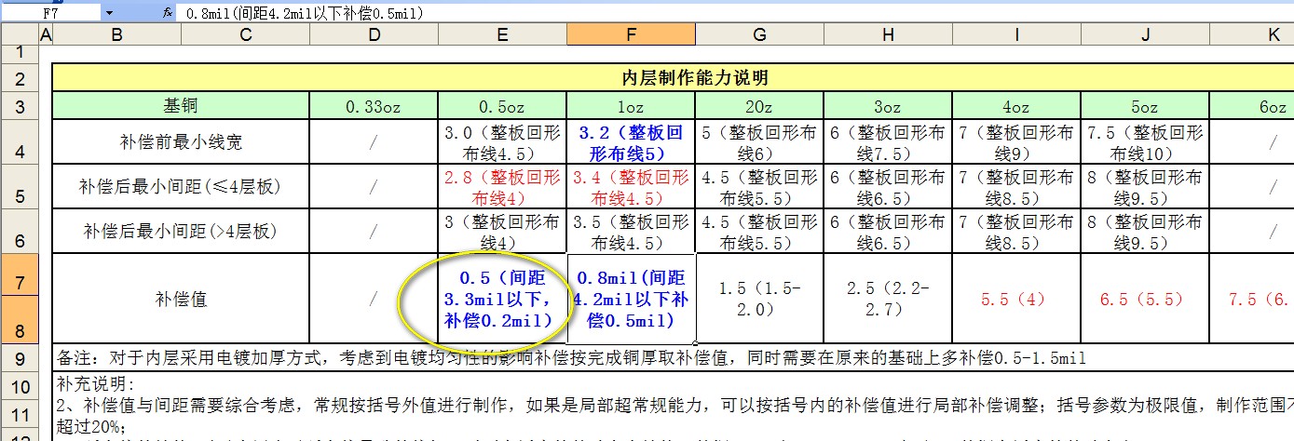Click red cell 6.5(5.5)

(x=1145, y=298)
